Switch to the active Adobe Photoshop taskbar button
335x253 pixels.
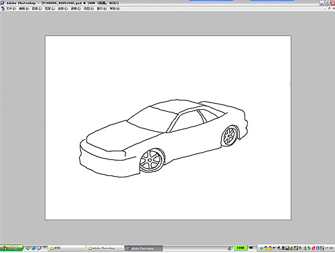click(143, 248)
